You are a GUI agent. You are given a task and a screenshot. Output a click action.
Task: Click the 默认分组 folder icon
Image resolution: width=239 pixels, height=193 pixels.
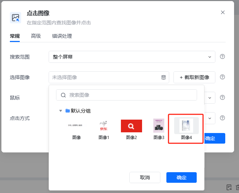pos(68,110)
